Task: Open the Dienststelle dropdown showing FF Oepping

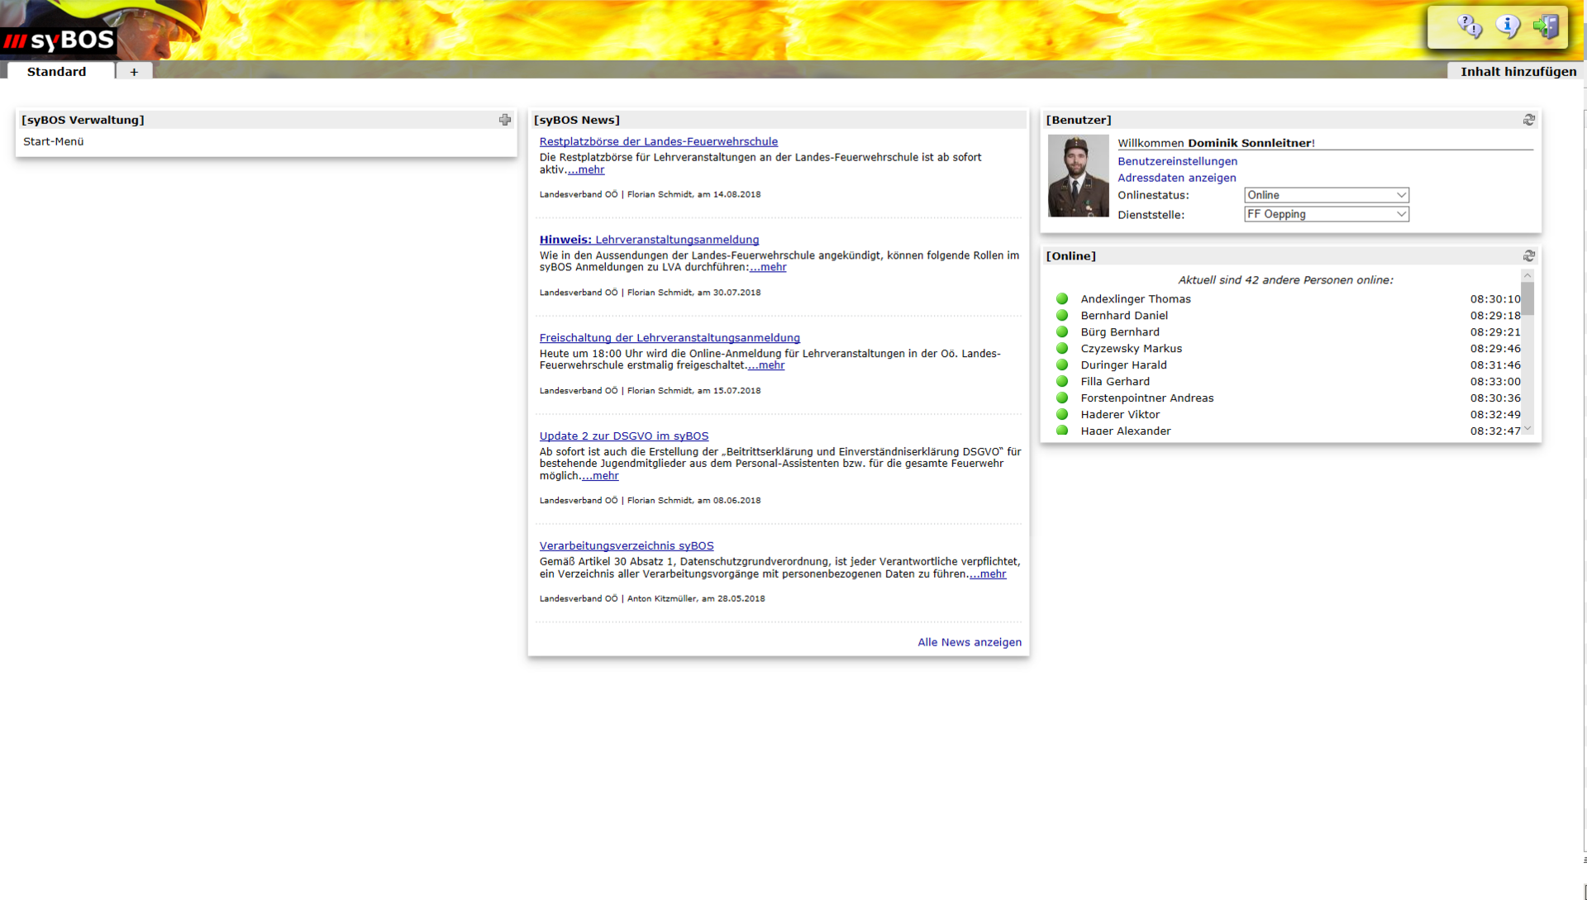Action: point(1326,214)
